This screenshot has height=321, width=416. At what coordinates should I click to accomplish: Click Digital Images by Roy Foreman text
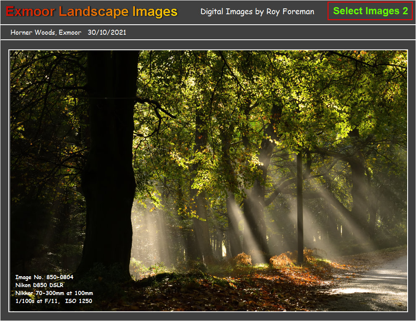[x=258, y=12]
